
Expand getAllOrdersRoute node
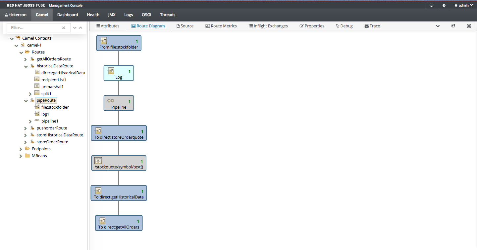click(26, 59)
